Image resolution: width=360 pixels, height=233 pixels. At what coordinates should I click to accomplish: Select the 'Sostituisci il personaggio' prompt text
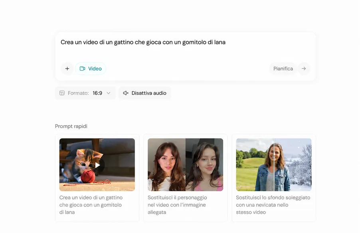point(177,205)
